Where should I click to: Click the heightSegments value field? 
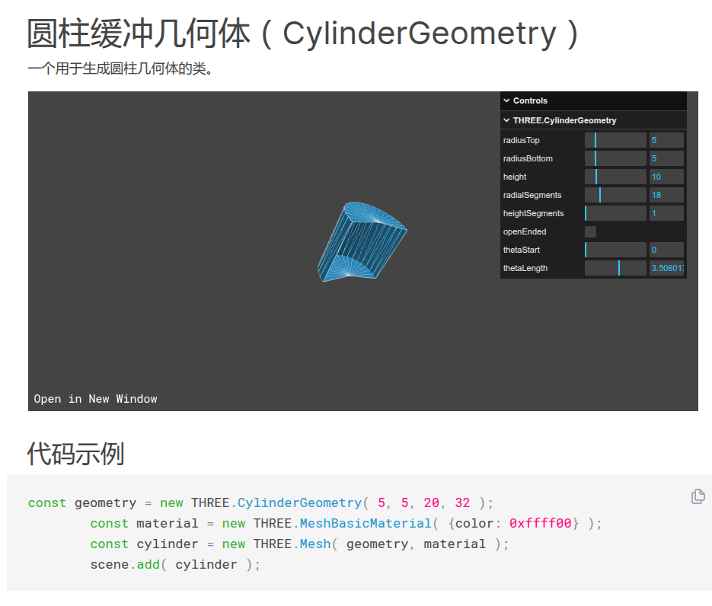(x=666, y=213)
